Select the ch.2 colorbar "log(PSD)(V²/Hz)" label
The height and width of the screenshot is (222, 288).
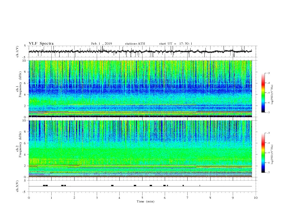(x=272, y=154)
